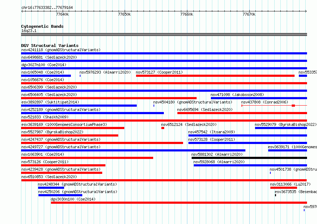Select the nsv6498681 Sedlazeck2020 label
This screenshot has height=224, width=317.
[x=49, y=57]
